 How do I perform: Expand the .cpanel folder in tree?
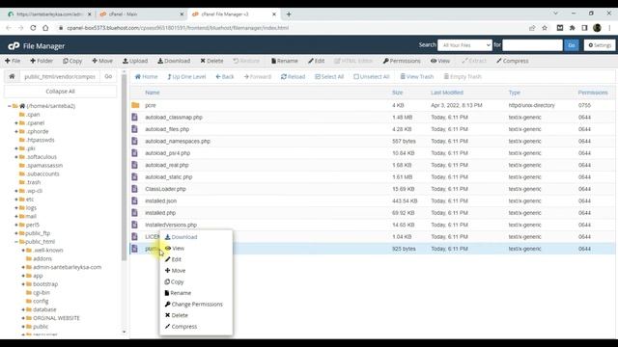click(16, 123)
